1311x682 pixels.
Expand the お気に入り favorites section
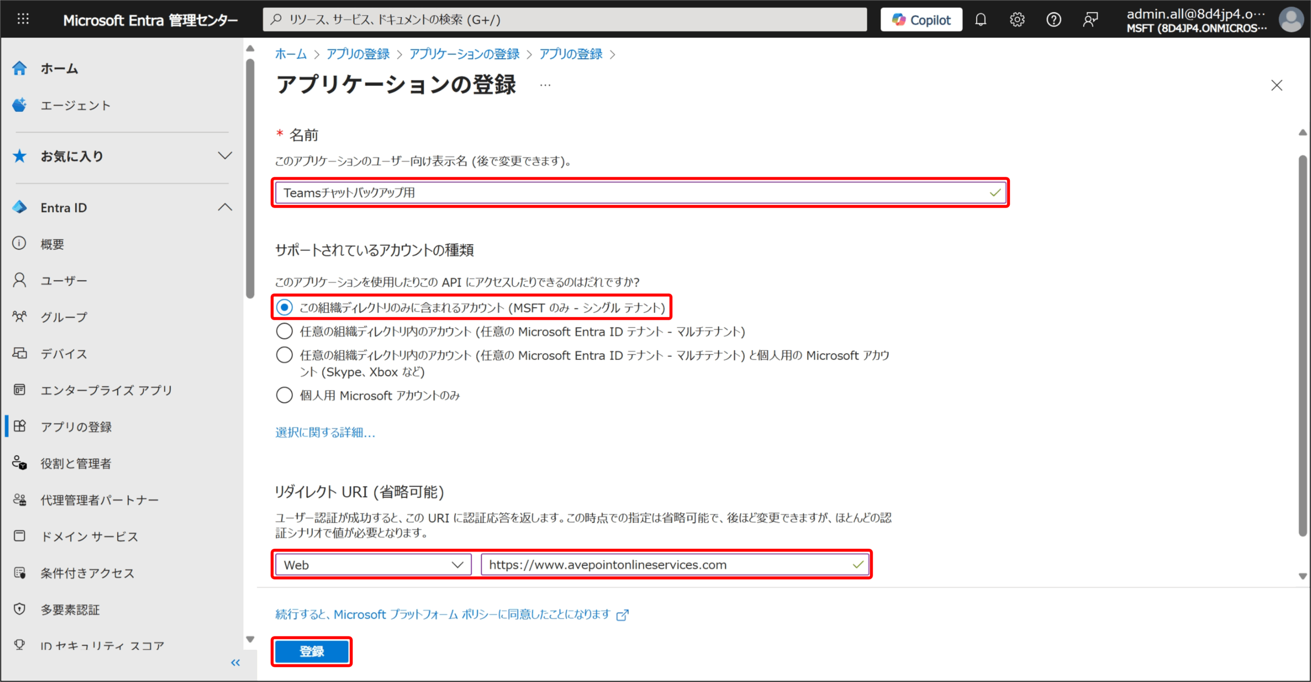tap(224, 156)
